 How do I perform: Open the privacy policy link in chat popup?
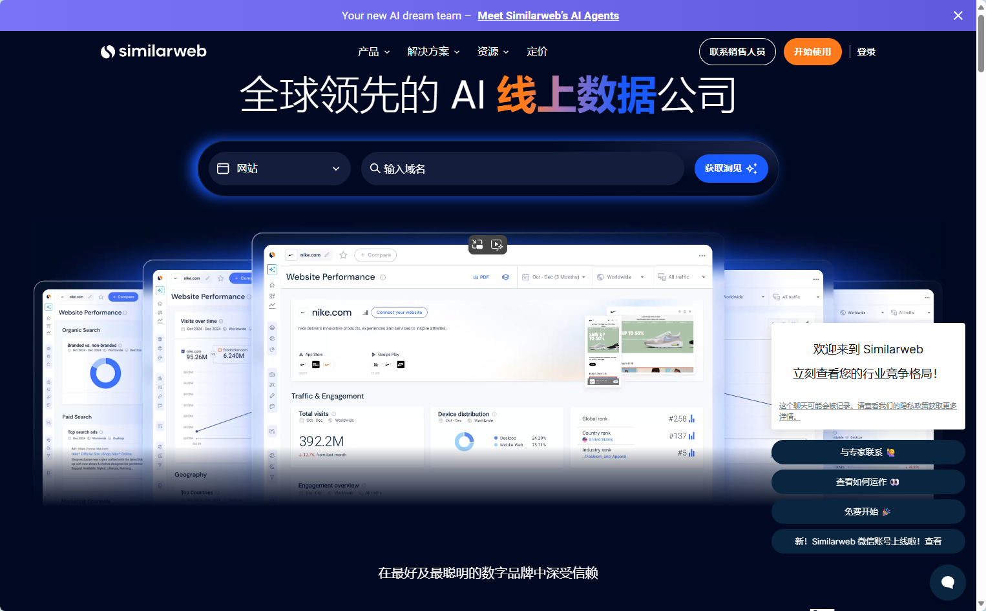click(x=868, y=411)
